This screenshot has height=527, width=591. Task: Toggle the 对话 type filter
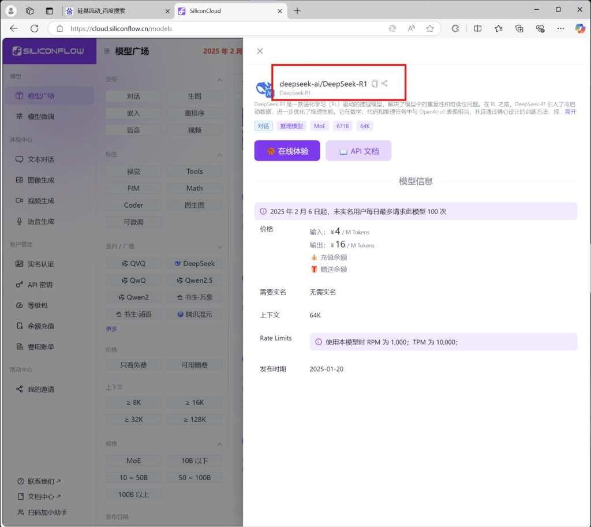coord(133,96)
